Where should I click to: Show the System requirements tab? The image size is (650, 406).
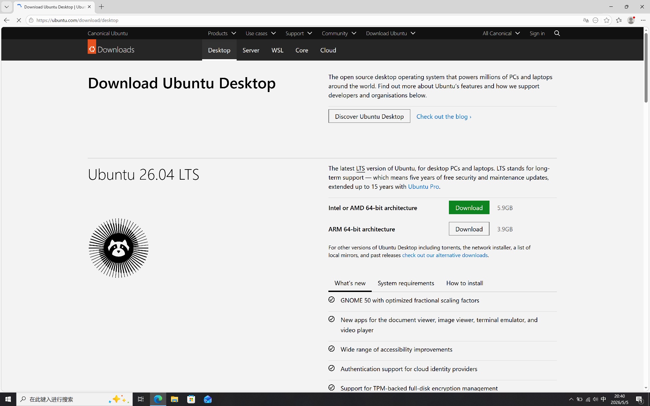click(406, 283)
